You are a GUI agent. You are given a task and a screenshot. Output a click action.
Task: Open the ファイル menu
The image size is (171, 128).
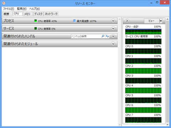tap(9, 9)
